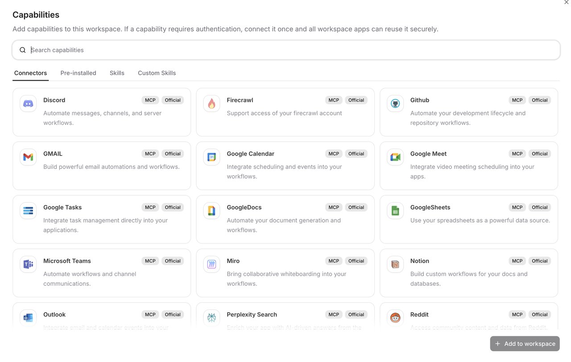Select the Perplexity Search icon
Viewport: 571px width, 362px height.
[211, 317]
